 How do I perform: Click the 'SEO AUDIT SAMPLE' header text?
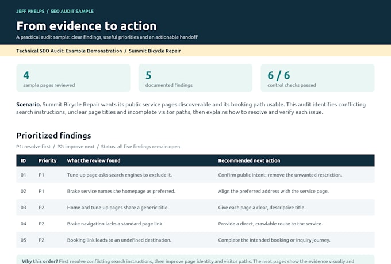(x=72, y=12)
